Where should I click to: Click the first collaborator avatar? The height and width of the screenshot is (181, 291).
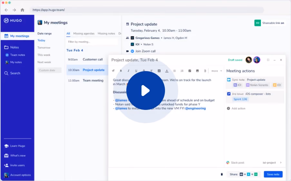[249, 60]
